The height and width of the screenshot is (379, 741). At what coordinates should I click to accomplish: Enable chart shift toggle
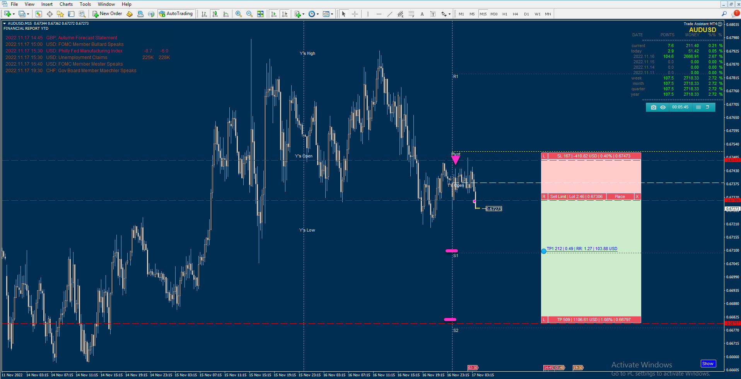(285, 14)
